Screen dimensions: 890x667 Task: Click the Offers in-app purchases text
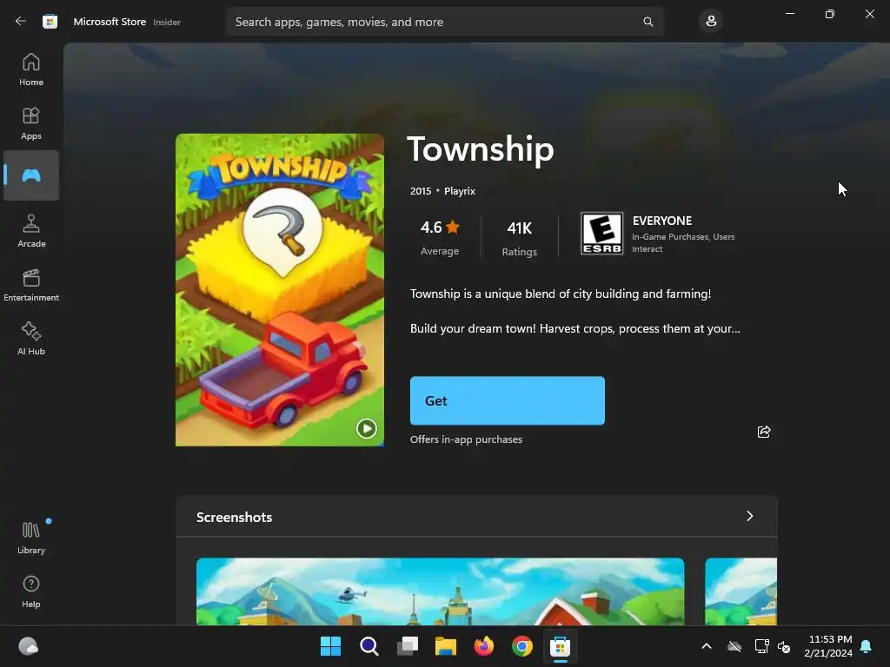pos(466,439)
